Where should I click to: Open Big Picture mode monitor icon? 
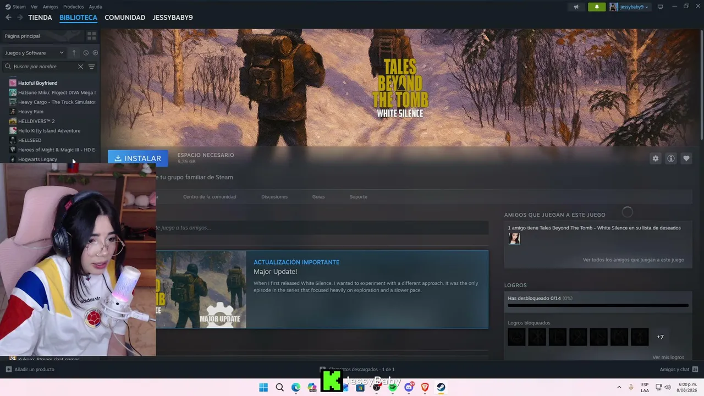pos(661,7)
